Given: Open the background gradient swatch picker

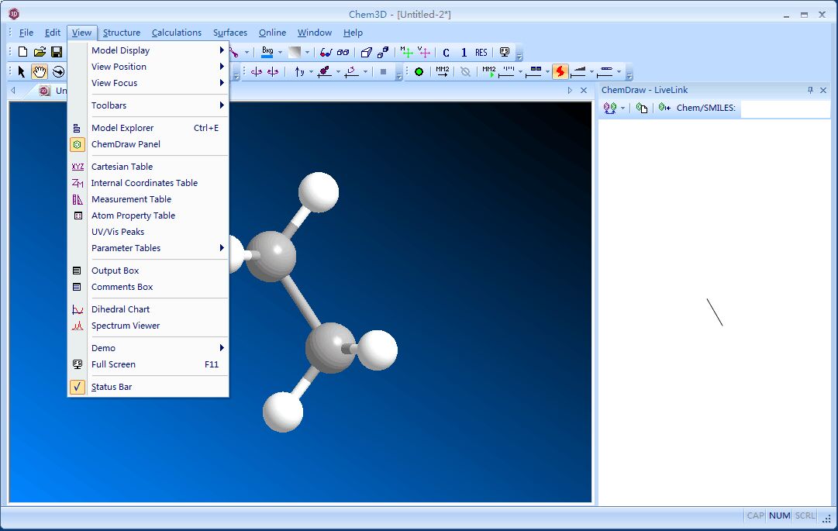Looking at the screenshot, I should point(307,52).
